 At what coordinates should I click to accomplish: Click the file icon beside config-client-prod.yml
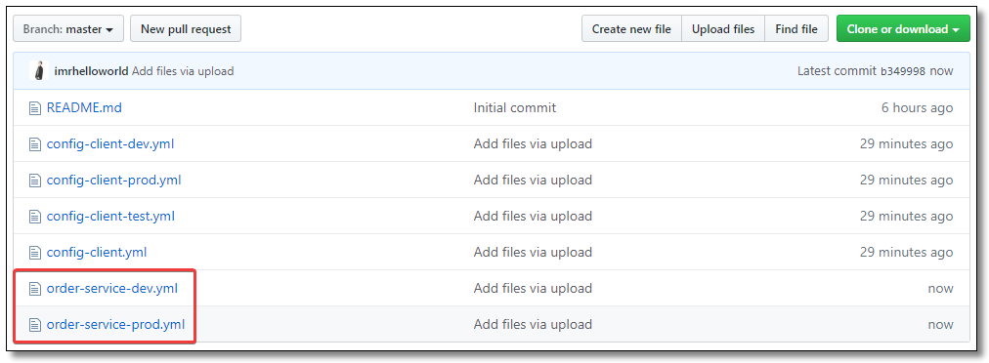pos(34,181)
